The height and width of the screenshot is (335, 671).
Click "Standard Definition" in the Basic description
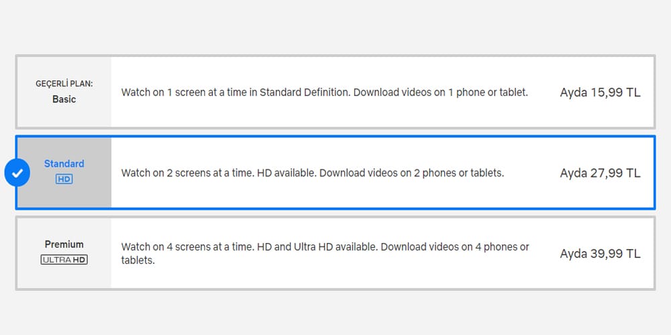pos(305,92)
